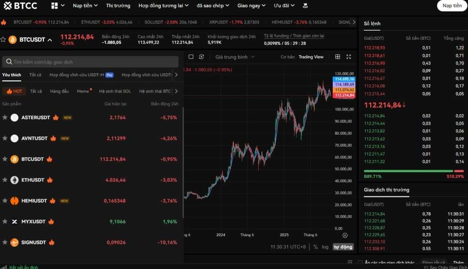Enter fullscreen chart mode
The image size is (468, 269).
tap(349, 57)
